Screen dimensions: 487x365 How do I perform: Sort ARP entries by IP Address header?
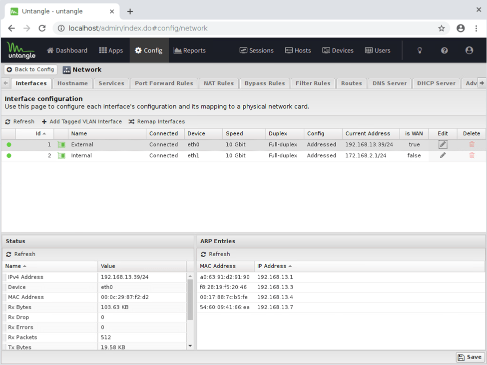click(x=272, y=266)
